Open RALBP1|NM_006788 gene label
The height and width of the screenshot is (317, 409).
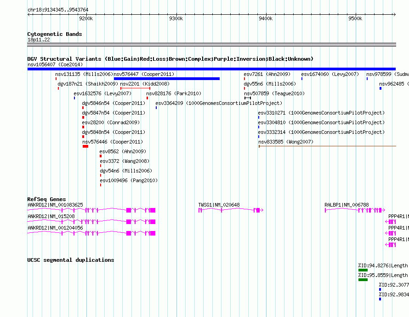[347, 205]
